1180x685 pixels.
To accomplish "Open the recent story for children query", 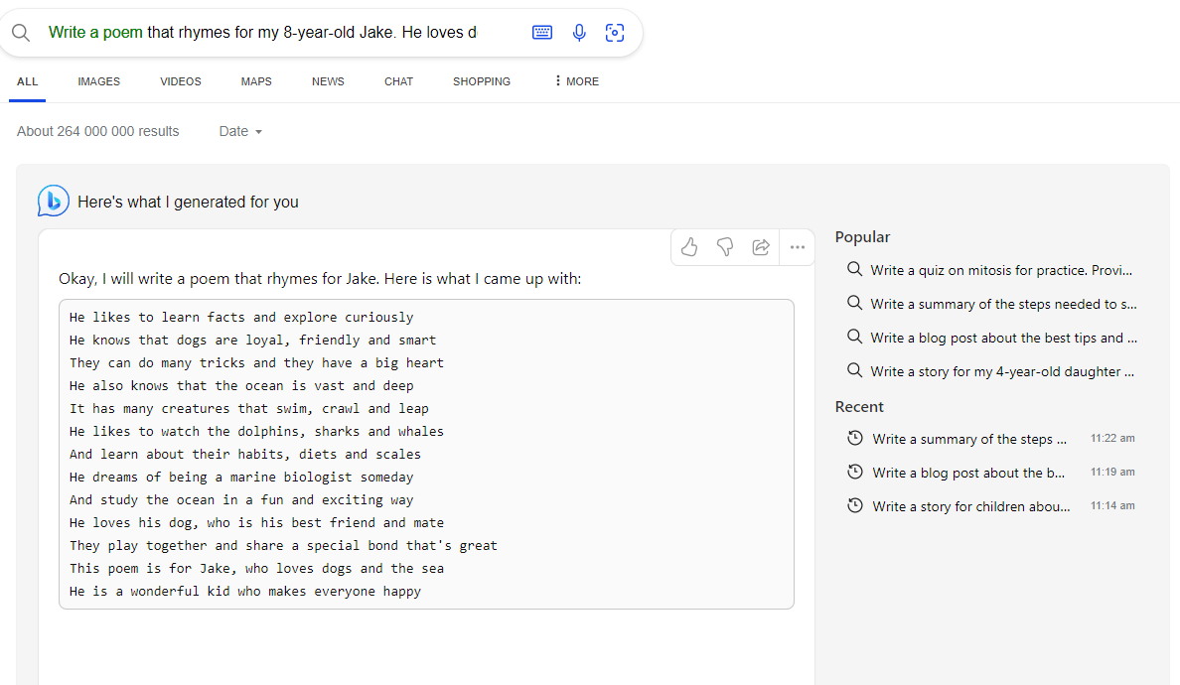I will (x=990, y=506).
